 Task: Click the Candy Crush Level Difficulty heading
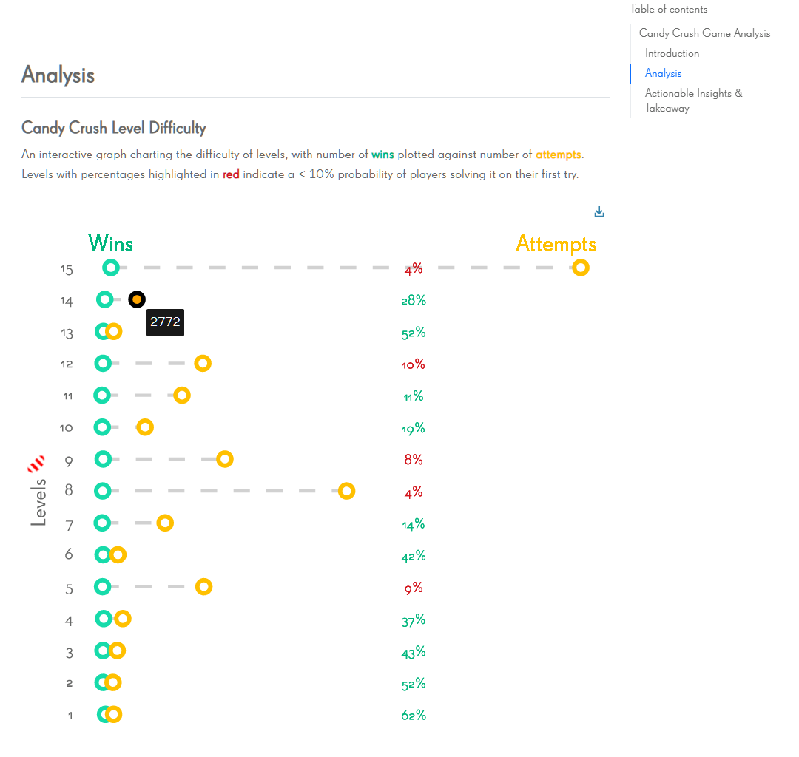pyautogui.click(x=114, y=128)
